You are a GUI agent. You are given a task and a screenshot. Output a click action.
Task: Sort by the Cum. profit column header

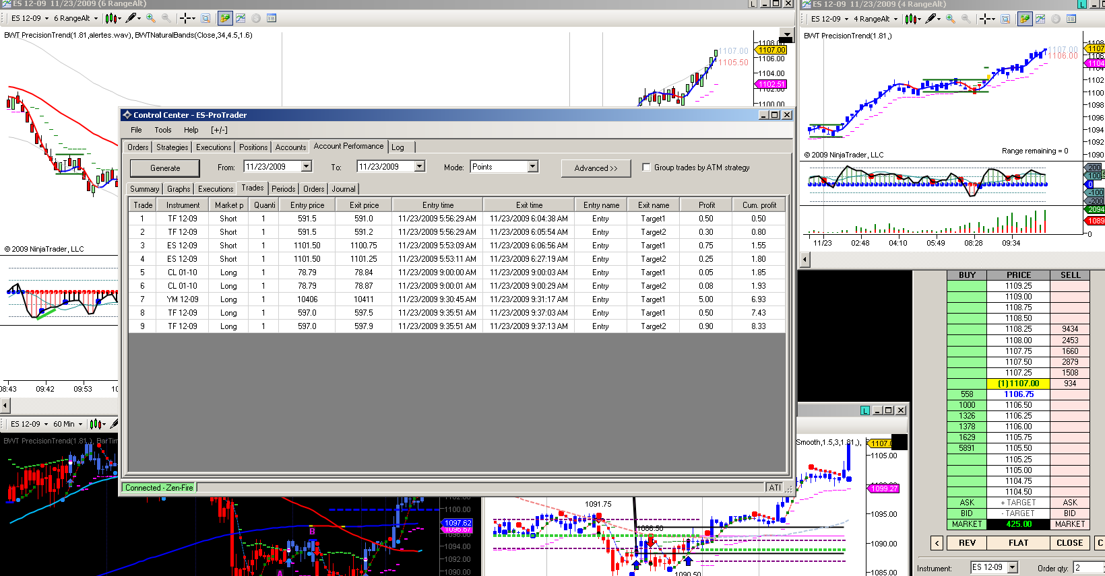[x=759, y=205]
